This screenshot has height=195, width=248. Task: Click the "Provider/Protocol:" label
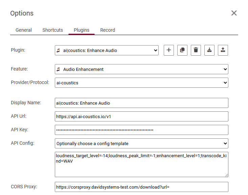point(30,82)
